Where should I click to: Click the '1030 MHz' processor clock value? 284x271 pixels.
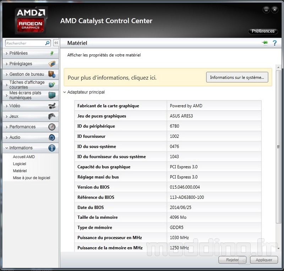coord(179,238)
